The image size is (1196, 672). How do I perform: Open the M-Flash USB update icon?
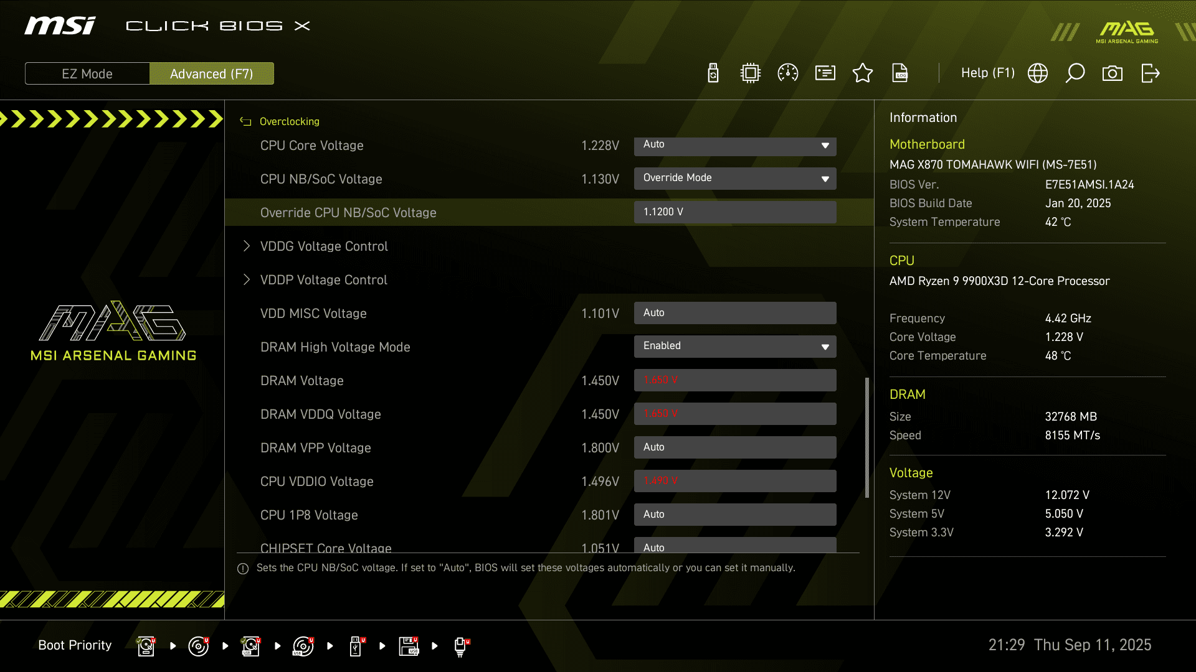point(713,73)
